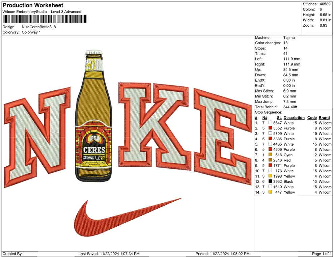Click the Black description in stop 12
The width and height of the screenshot is (334, 257).
(288, 181)
